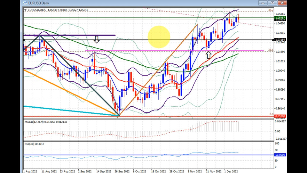Screen dimensions: 307x173
Task: Click the 21 Nov 2022 date label
Action: pyautogui.click(x=214, y=171)
